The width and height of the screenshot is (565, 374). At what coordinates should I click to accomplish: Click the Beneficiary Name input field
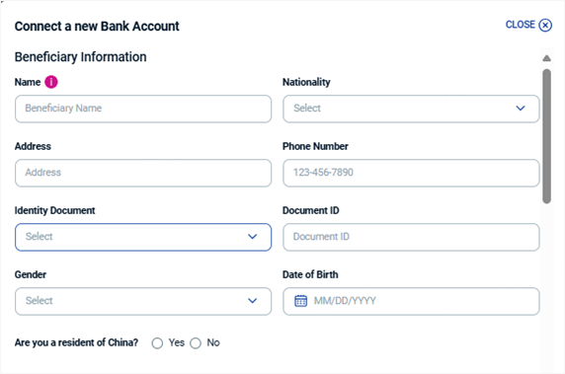pyautogui.click(x=143, y=109)
